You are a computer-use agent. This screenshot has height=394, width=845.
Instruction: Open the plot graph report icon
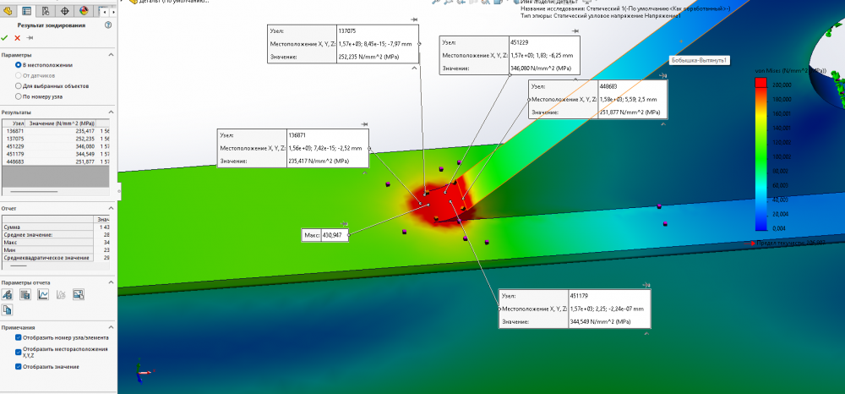[x=43, y=294]
